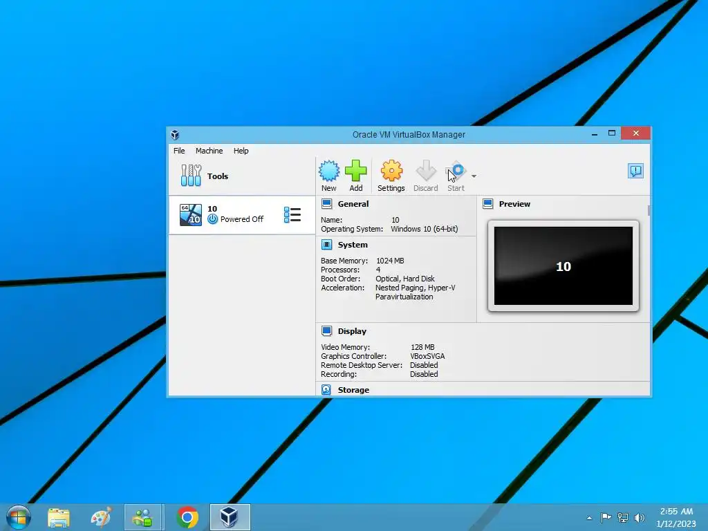
Task: Open the Machine menu
Action: point(209,151)
